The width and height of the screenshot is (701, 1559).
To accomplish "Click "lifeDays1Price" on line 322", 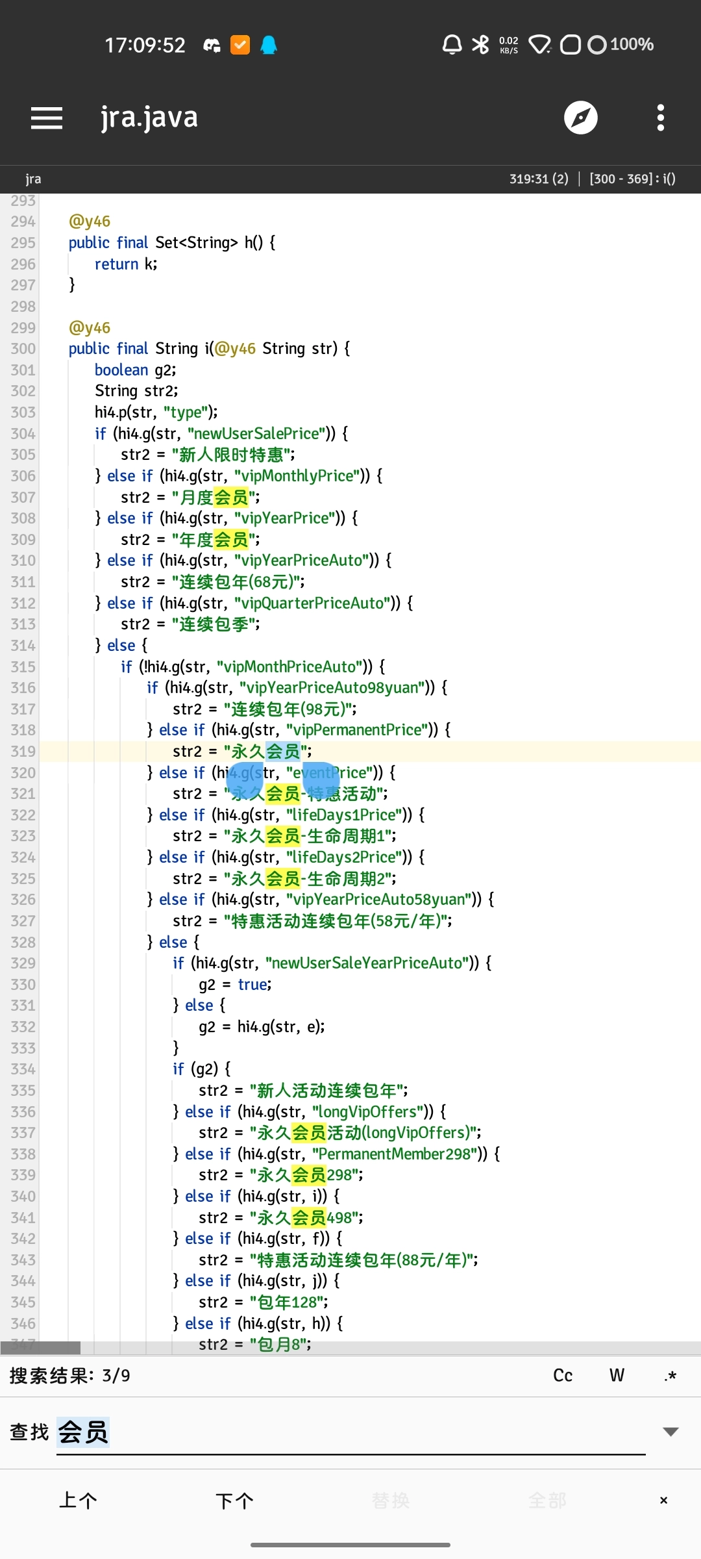I will coord(349,815).
